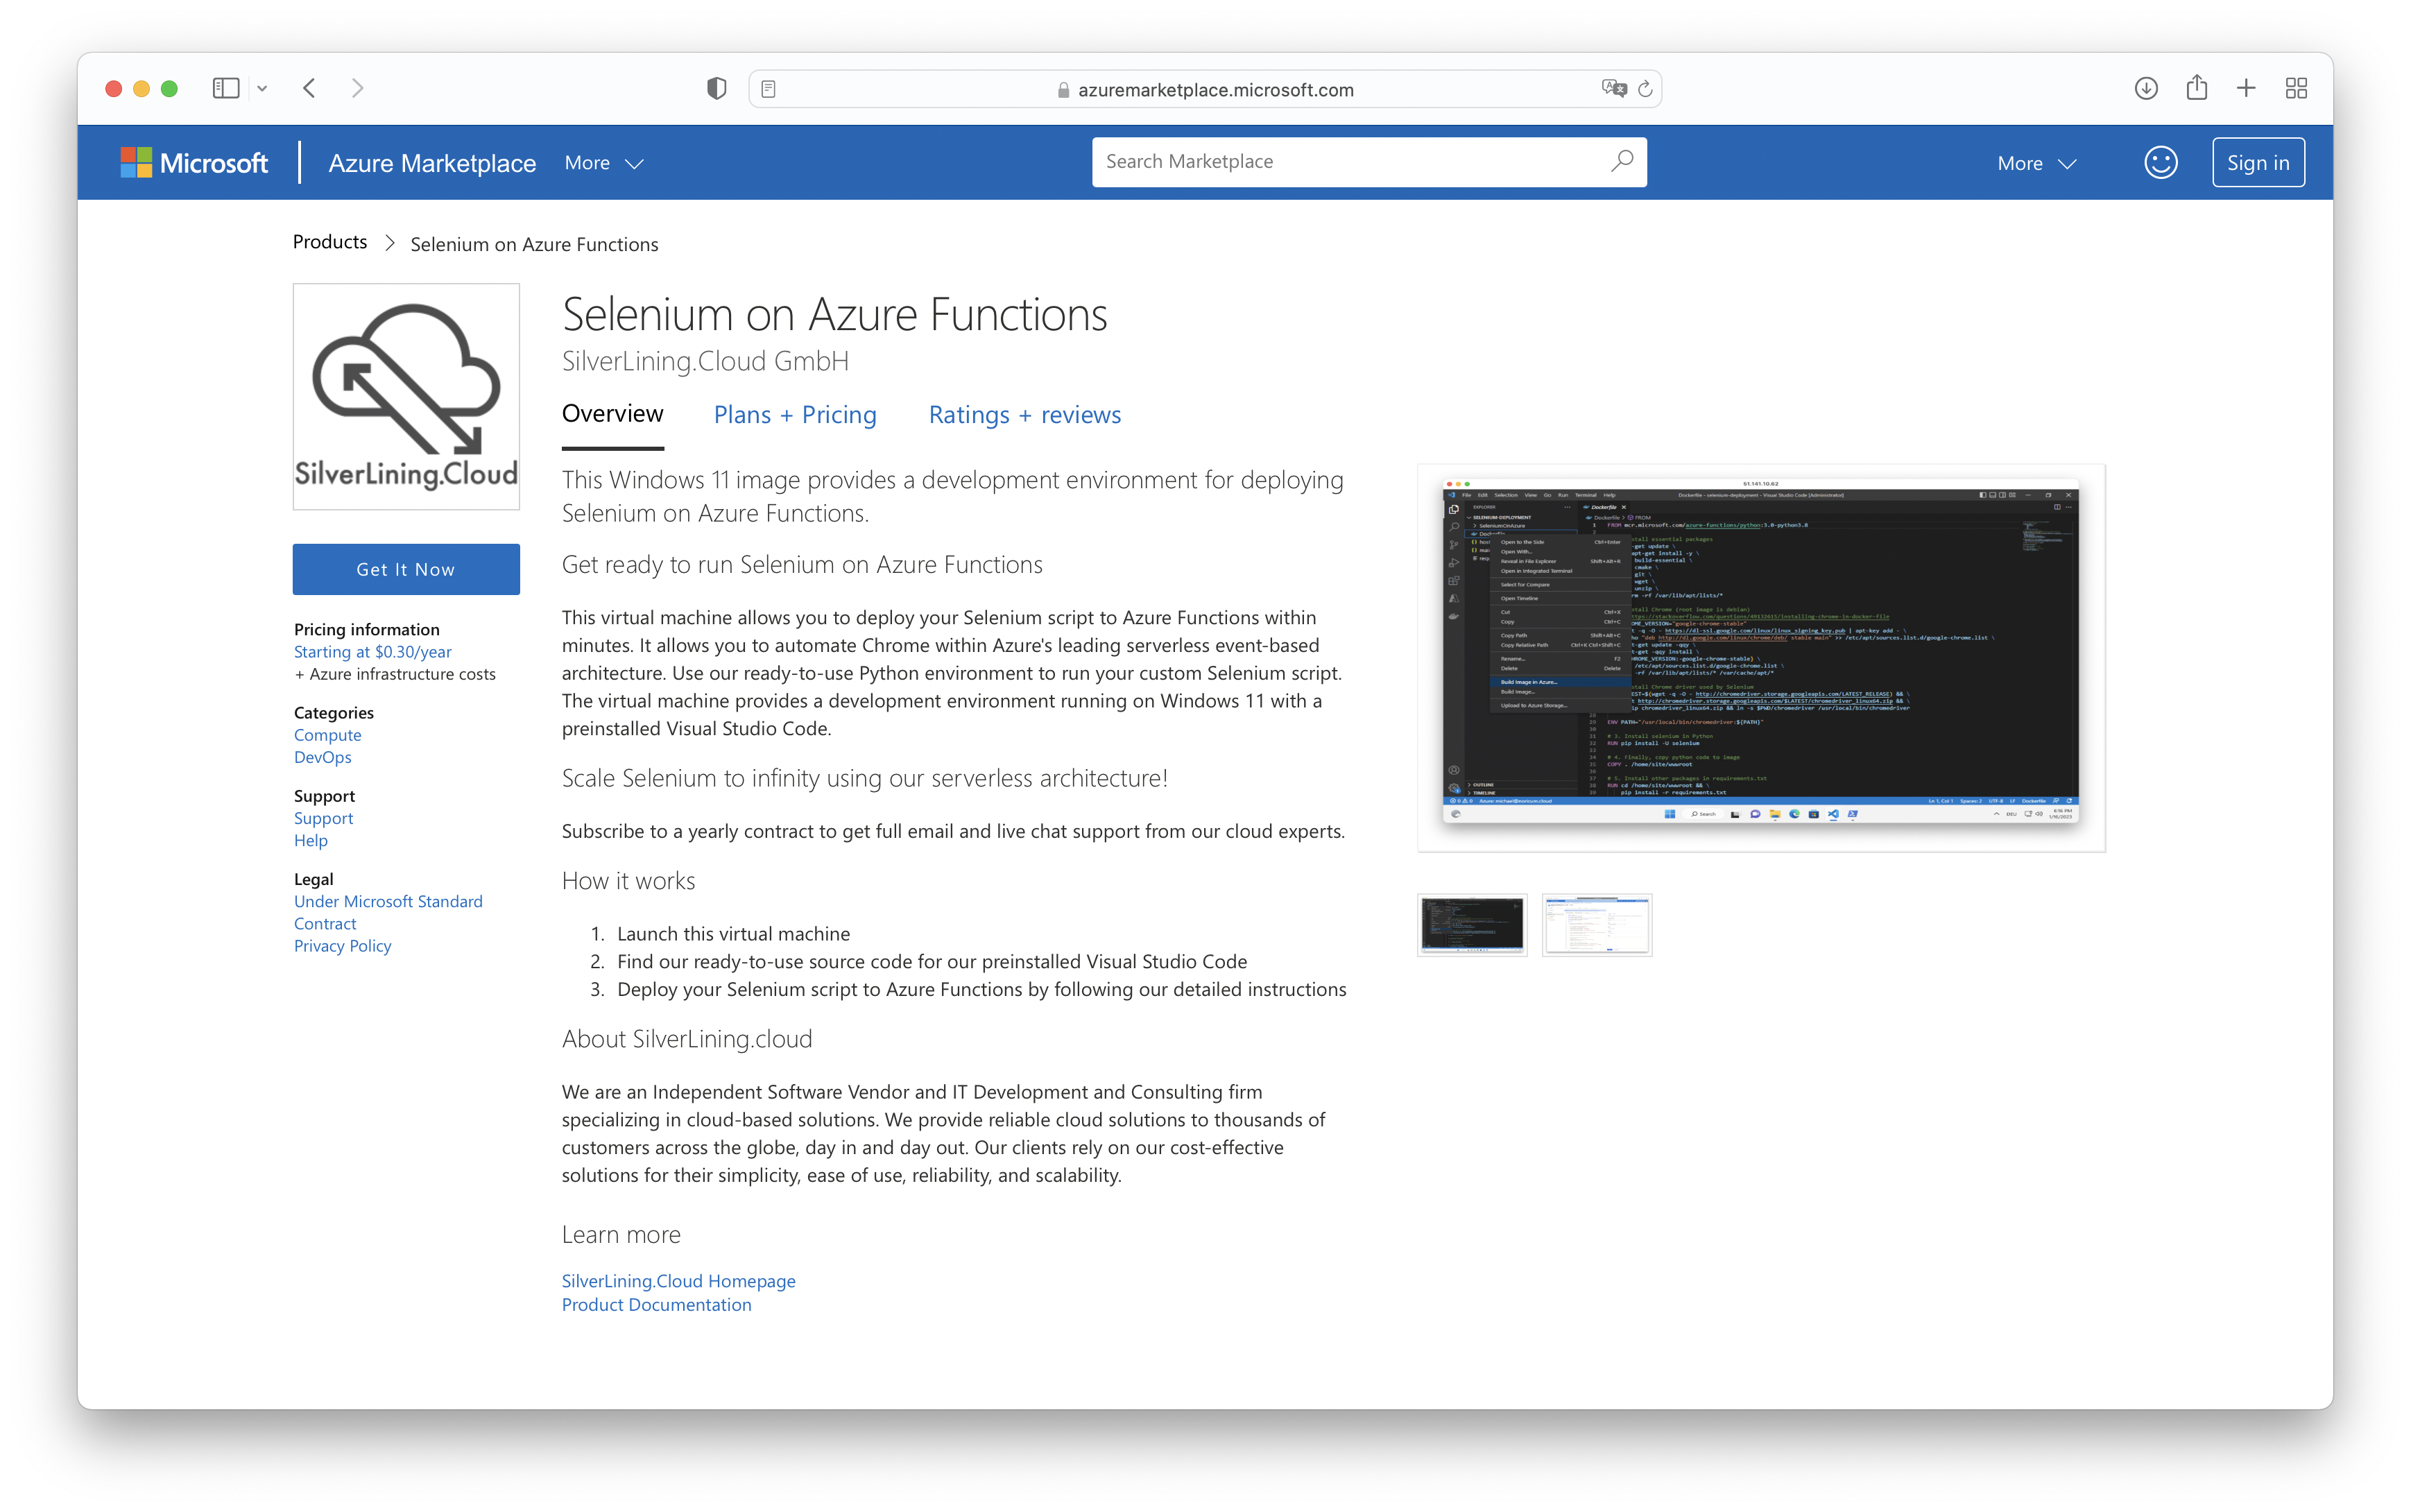Open Safari downloads icon

2146,88
